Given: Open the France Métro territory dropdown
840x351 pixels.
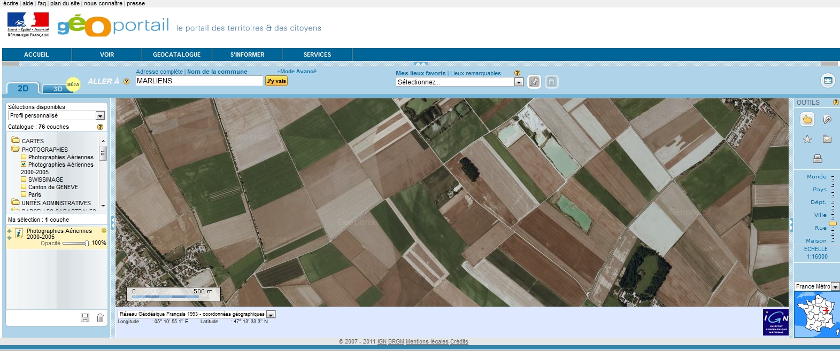Looking at the screenshot, I should pyautogui.click(x=816, y=286).
